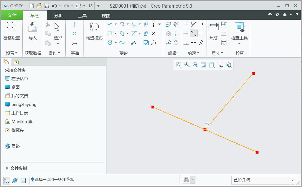Click the Corner trim tool
Viewport: 302px width, 187px height.
176,33
